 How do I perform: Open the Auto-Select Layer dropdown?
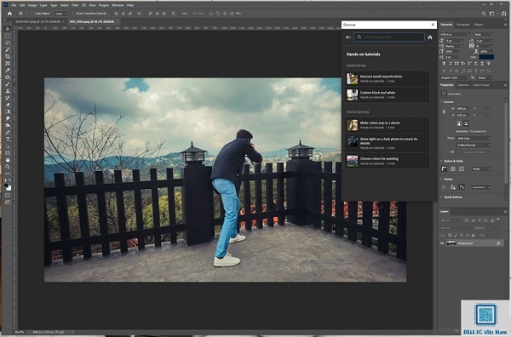click(x=60, y=14)
